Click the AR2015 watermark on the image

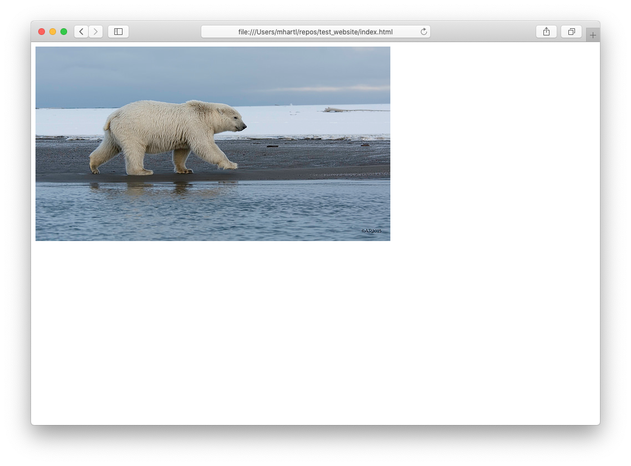click(370, 229)
